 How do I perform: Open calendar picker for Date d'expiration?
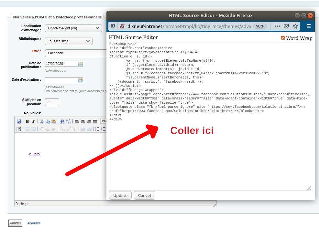point(80,80)
